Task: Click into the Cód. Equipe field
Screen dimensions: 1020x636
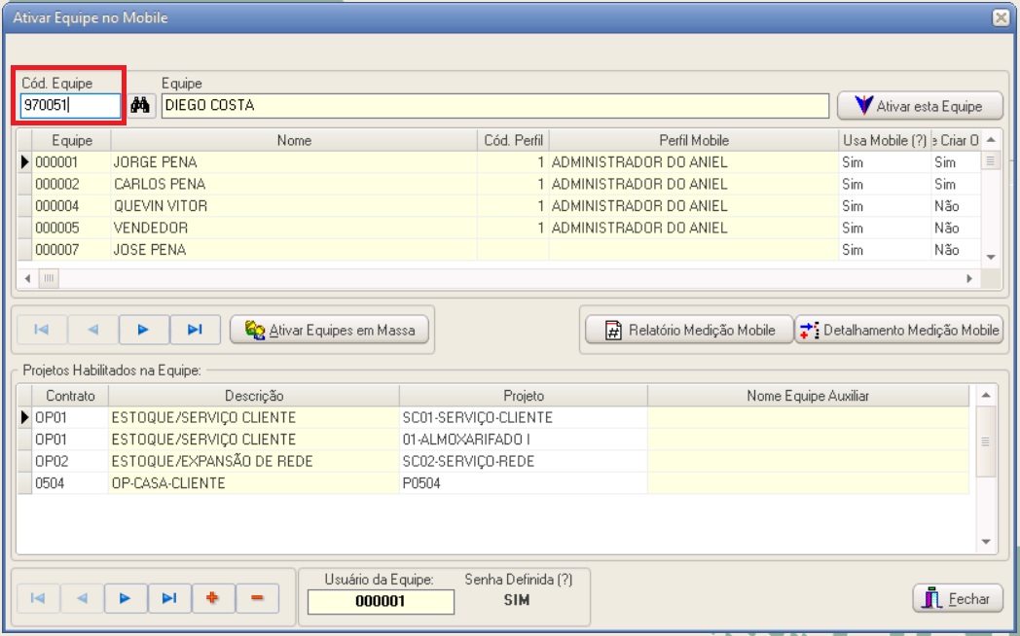Action: point(70,106)
